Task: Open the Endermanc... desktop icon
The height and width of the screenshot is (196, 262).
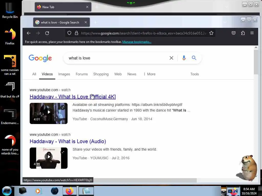Action: 10,117
